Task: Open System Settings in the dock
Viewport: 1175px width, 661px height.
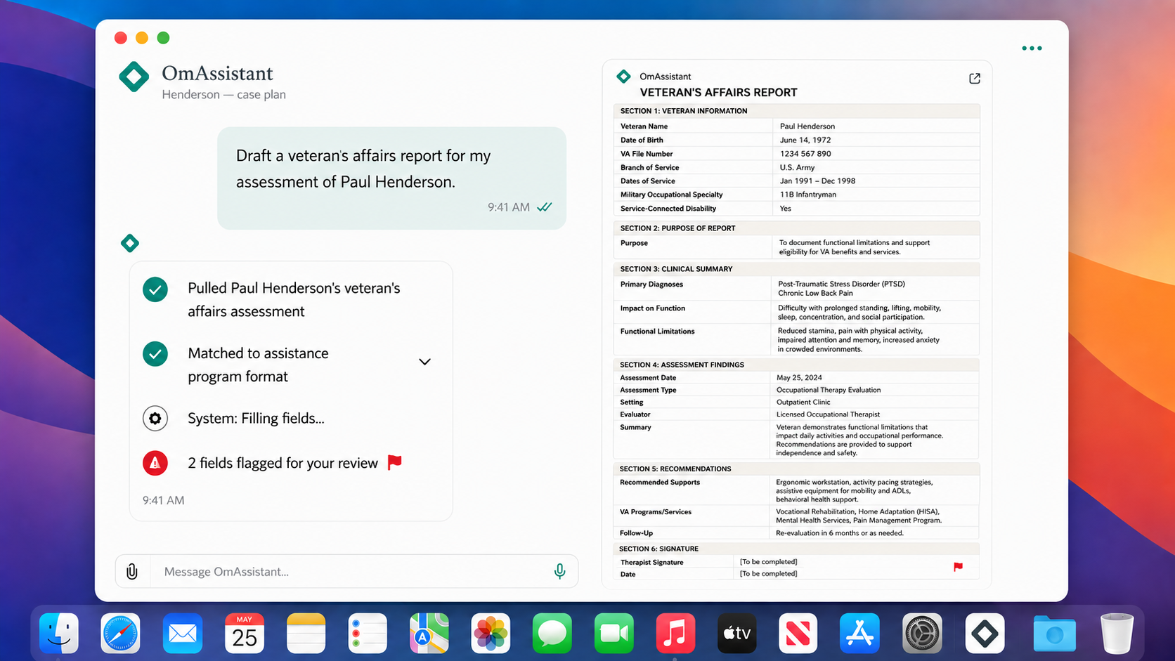Action: coord(922,633)
